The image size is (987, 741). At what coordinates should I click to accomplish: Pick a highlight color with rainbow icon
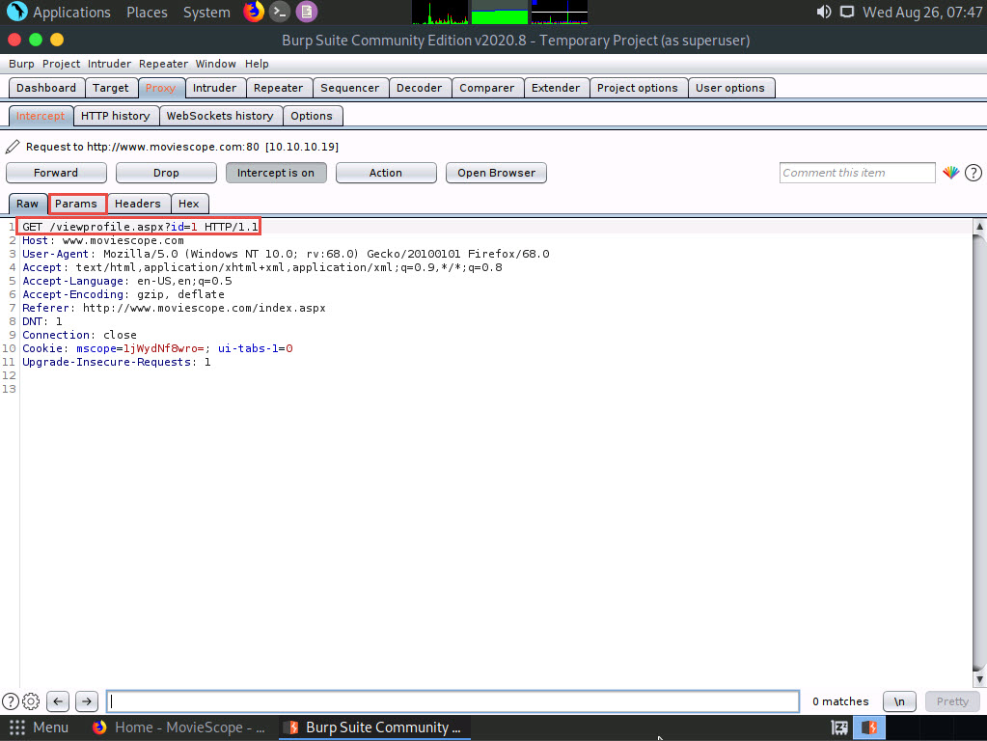point(951,173)
